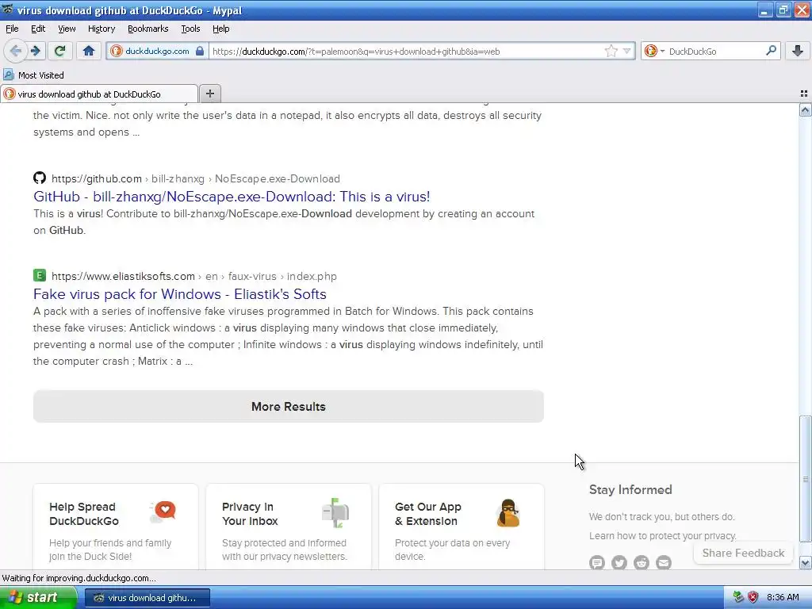Click the Share Feedback button

tap(743, 553)
